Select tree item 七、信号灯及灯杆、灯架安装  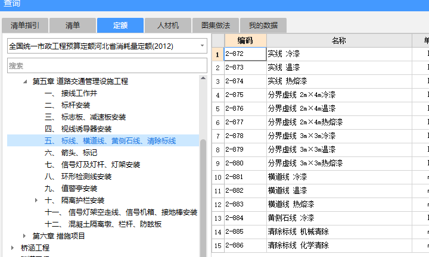[x=92, y=165]
